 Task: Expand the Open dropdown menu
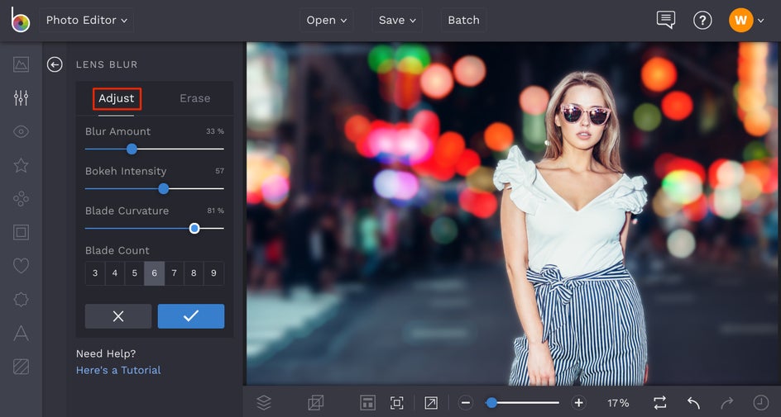(326, 20)
